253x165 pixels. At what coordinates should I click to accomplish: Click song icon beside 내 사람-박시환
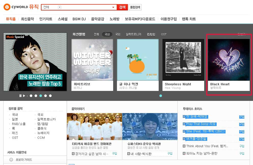point(129,154)
